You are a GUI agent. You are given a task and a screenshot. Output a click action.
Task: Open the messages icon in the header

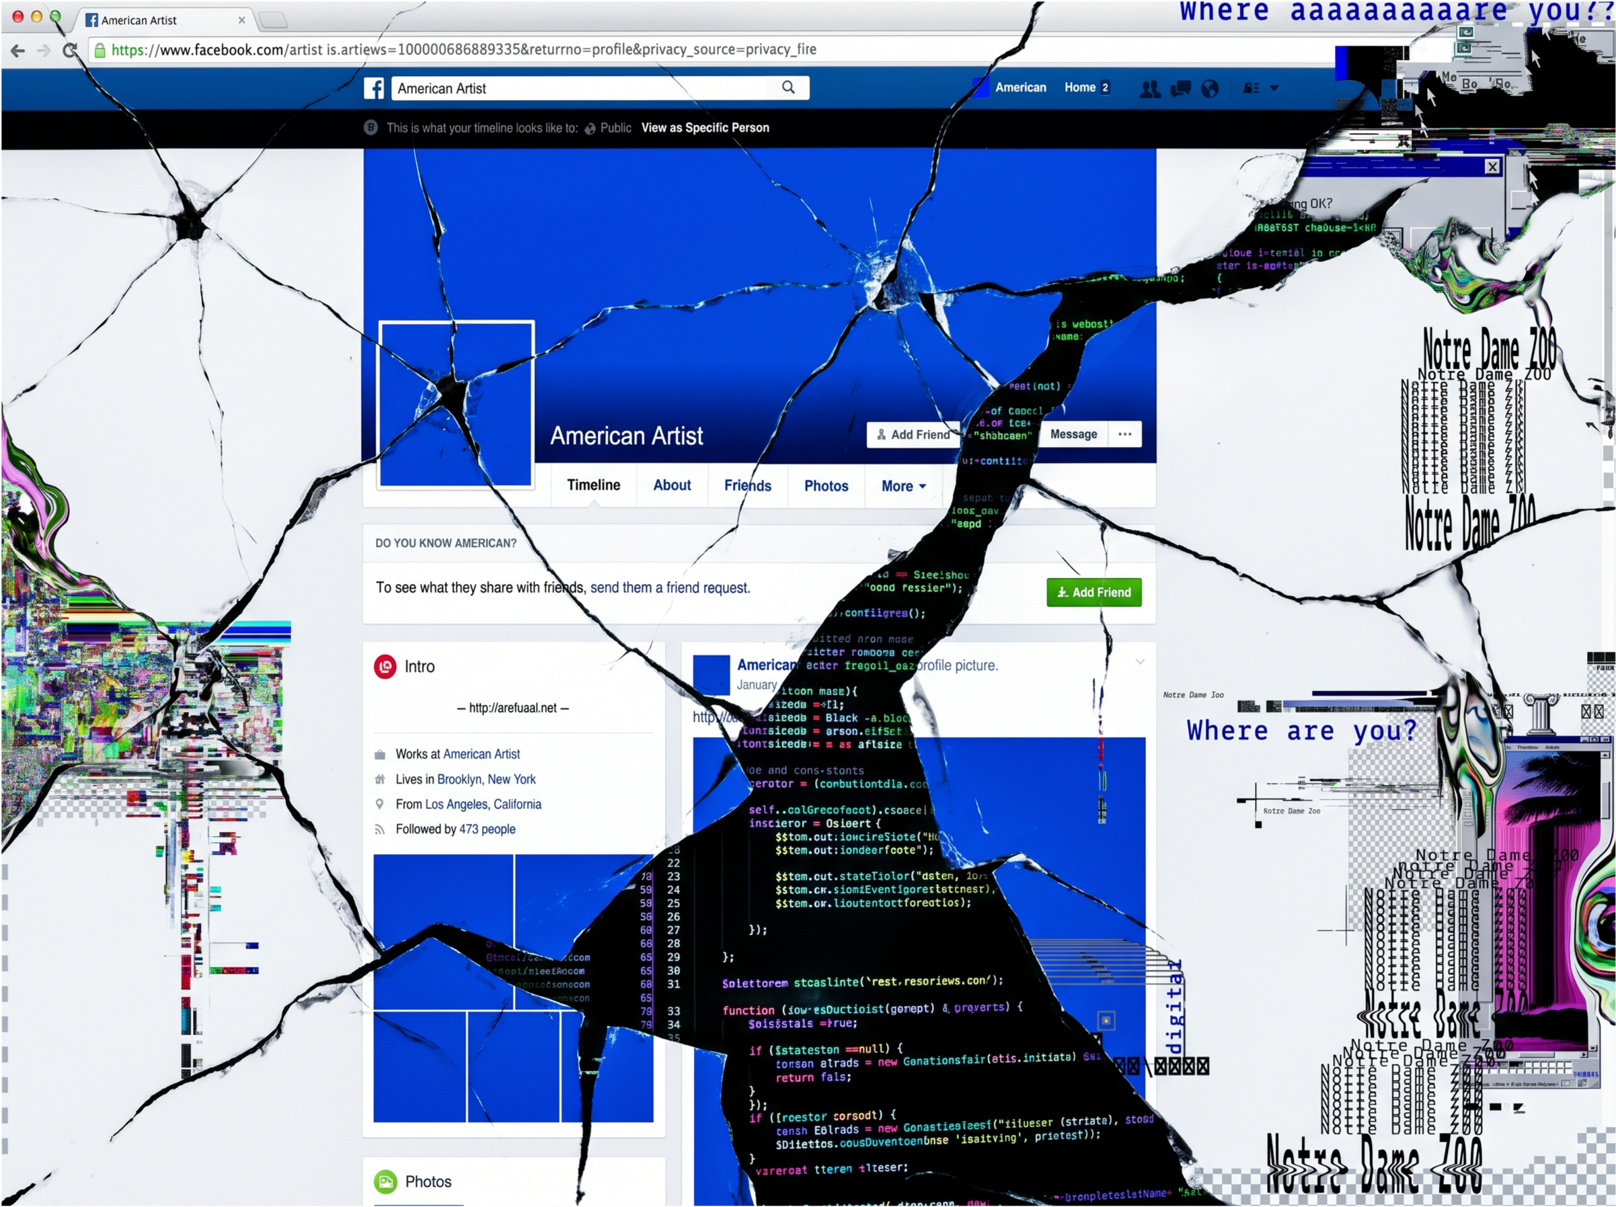click(1181, 88)
